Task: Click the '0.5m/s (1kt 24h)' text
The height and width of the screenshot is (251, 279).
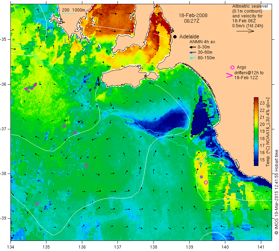Action: (x=248, y=25)
